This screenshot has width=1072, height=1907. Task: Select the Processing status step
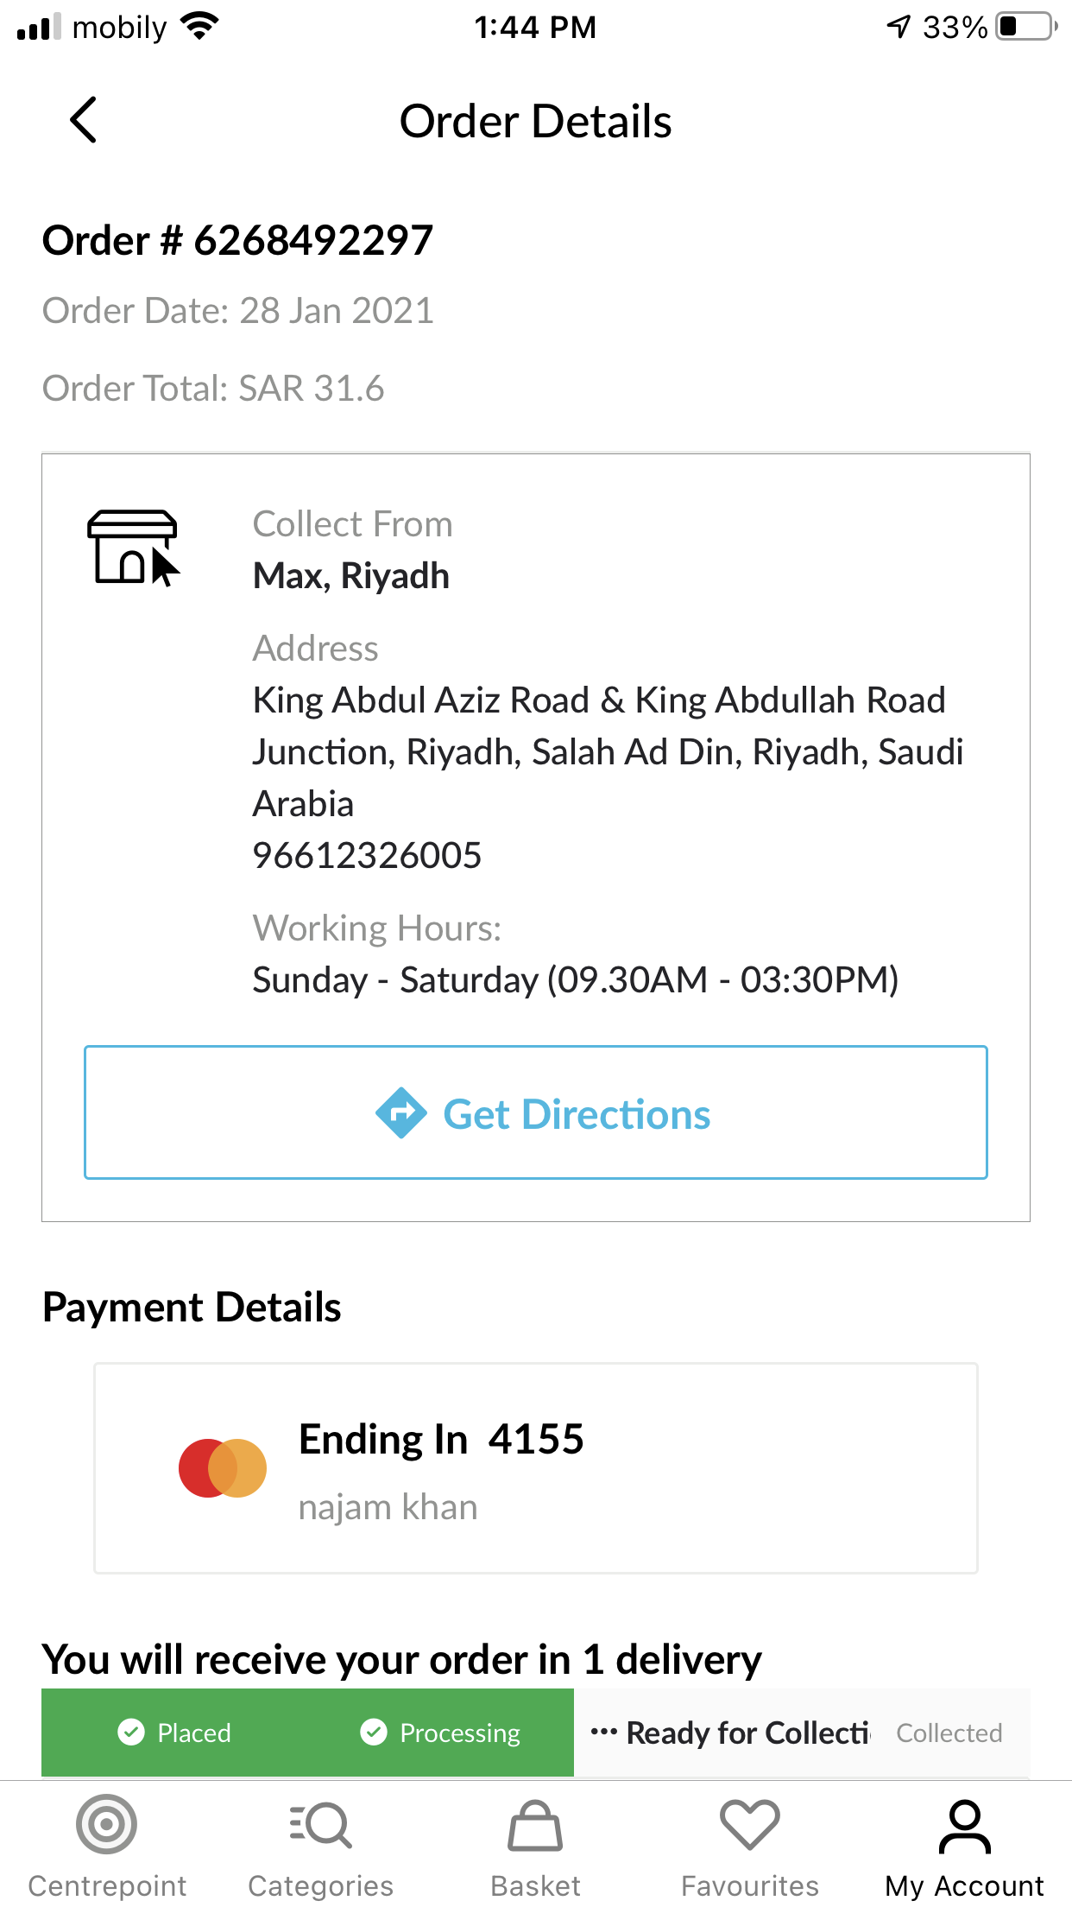pyautogui.click(x=441, y=1733)
